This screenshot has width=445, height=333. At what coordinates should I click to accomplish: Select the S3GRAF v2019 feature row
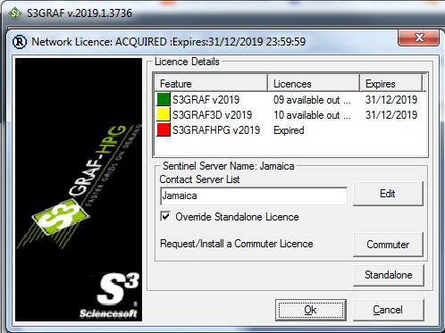290,99
